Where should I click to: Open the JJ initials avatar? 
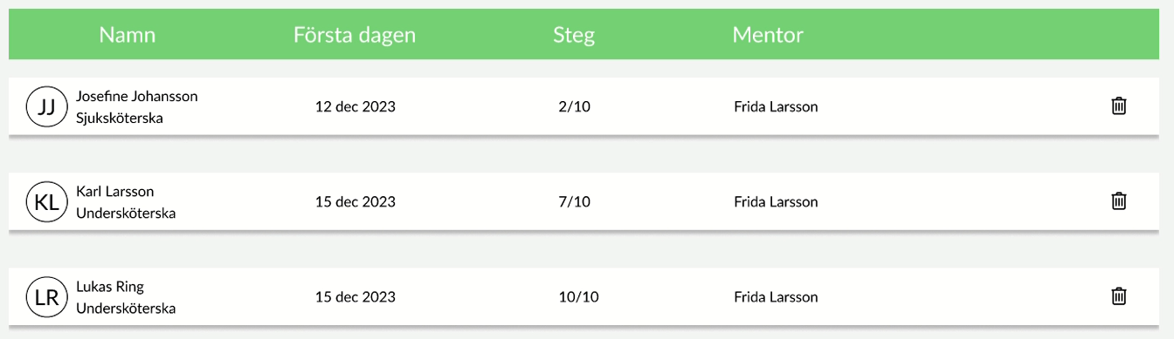click(x=47, y=107)
